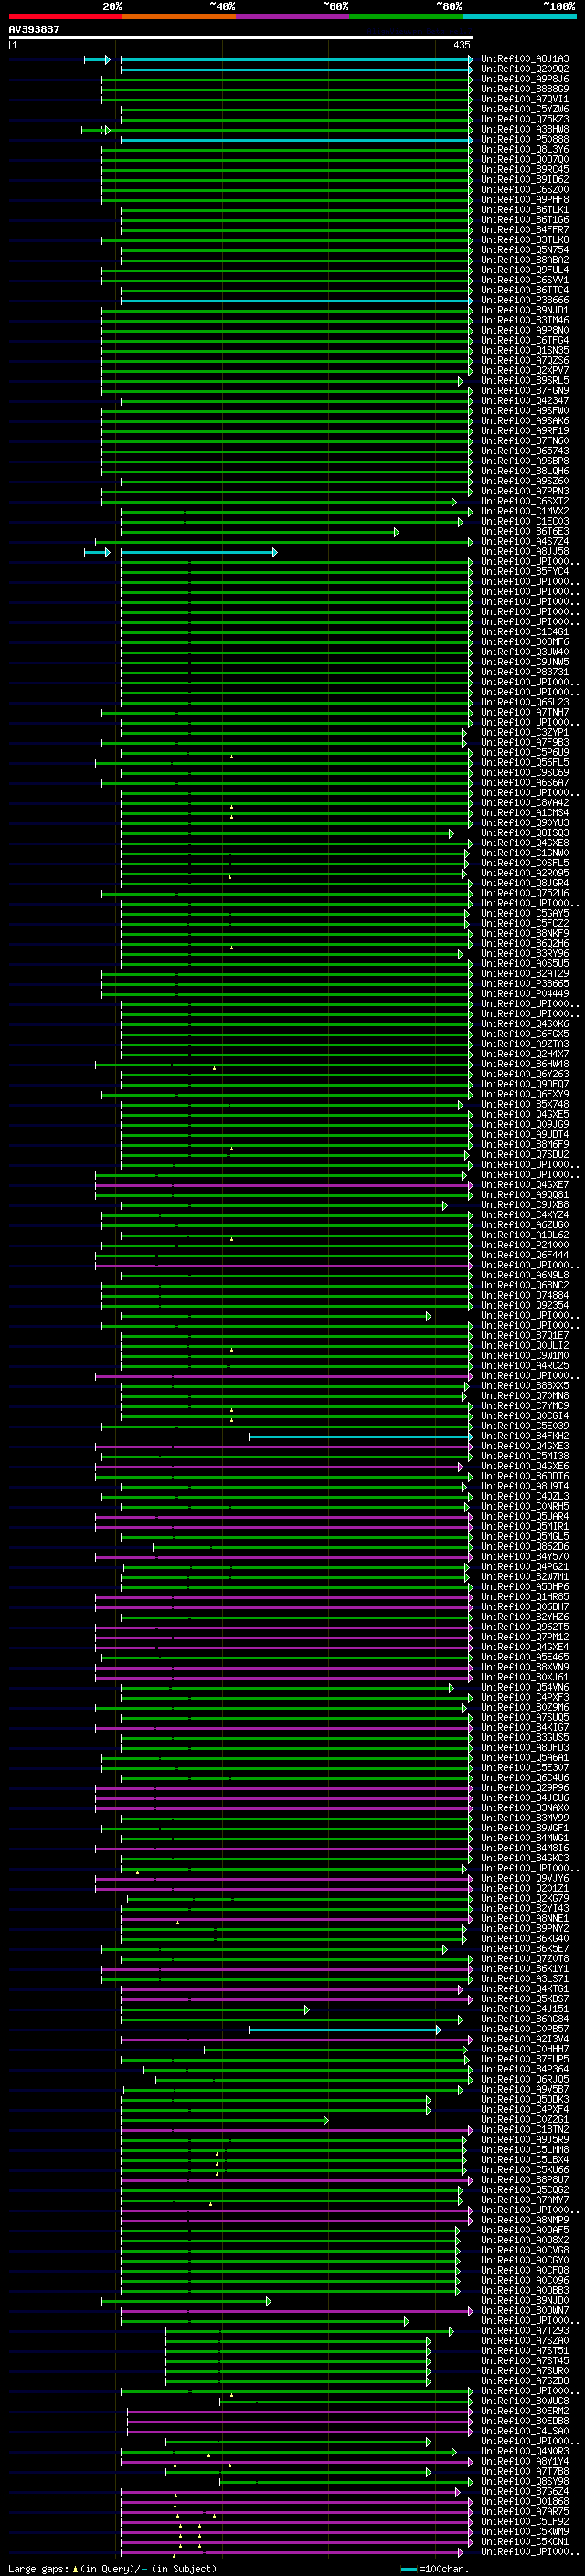Open hit UniRef100_C4LSA0
Image resolution: width=585 pixels, height=2576 pixels.
pyautogui.click(x=525, y=2432)
